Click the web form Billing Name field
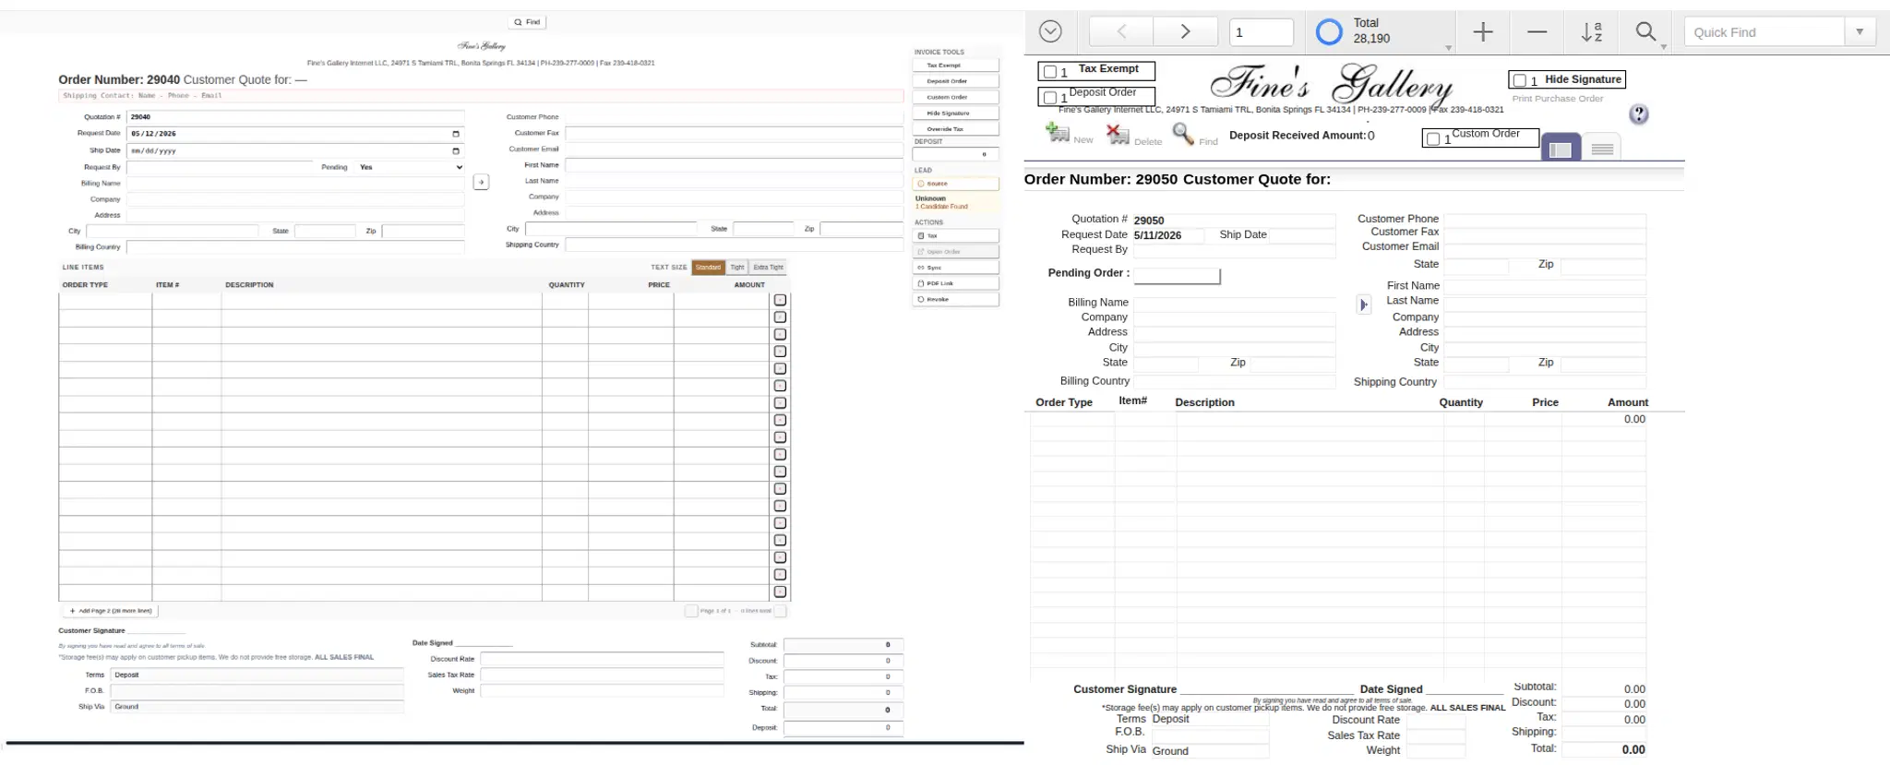 pos(295,184)
